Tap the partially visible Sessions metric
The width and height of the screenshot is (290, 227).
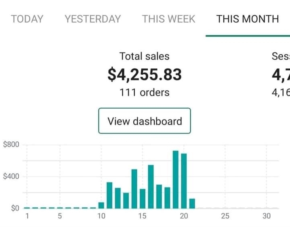pyautogui.click(x=281, y=75)
